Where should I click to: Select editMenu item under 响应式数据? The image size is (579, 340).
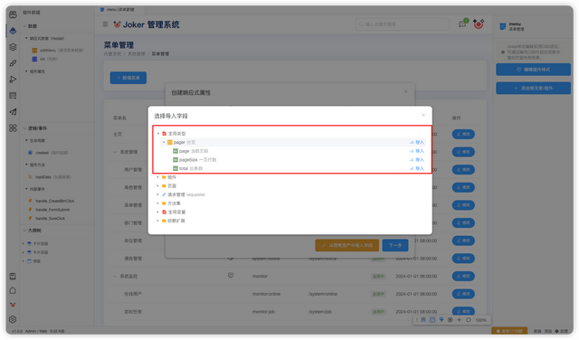pos(58,51)
